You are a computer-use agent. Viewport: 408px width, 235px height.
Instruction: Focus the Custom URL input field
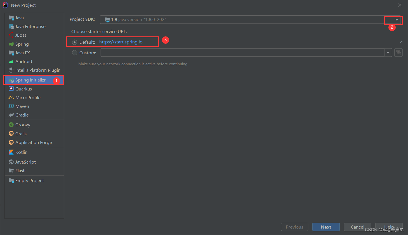pos(242,53)
